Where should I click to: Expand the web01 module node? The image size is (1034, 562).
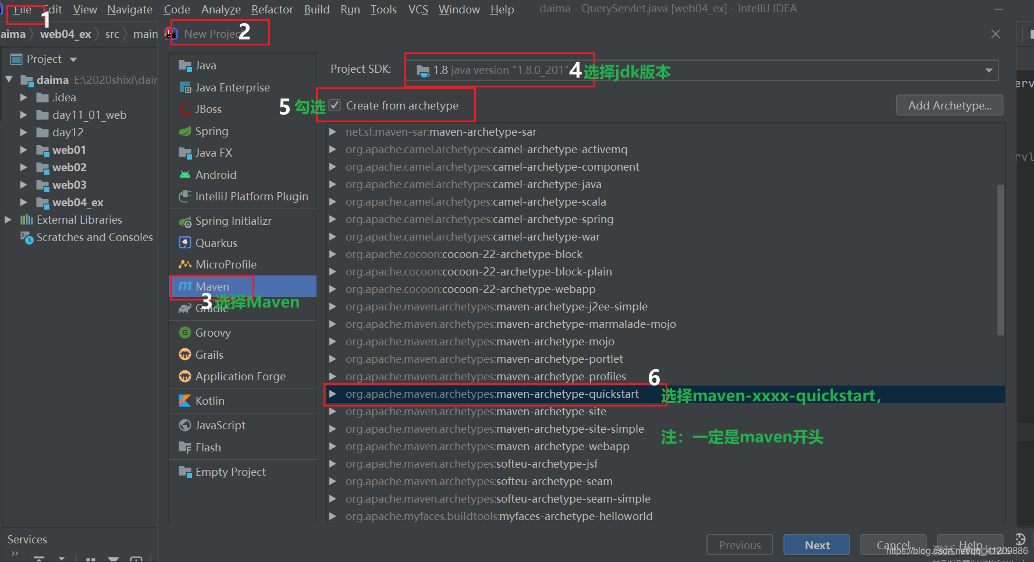23,150
